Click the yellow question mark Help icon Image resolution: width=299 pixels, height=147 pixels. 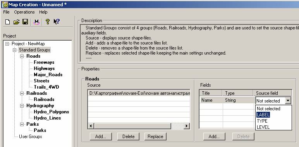coord(48,22)
